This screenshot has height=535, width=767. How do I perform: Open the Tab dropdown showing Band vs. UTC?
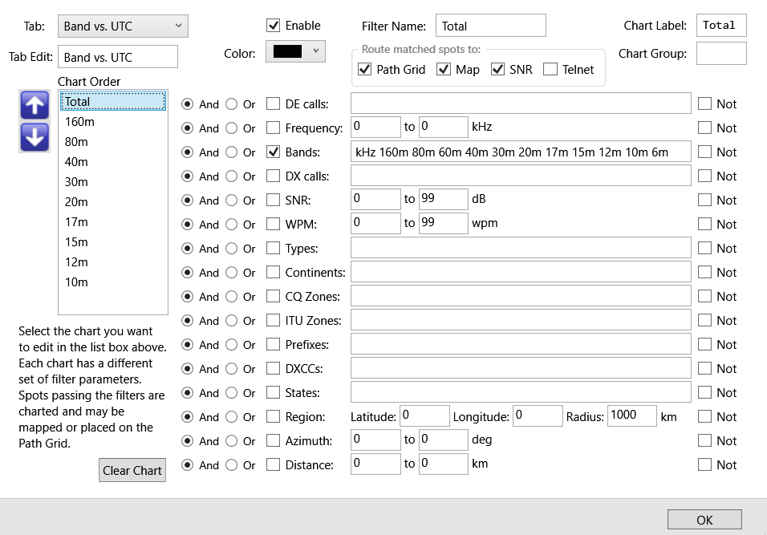point(123,26)
